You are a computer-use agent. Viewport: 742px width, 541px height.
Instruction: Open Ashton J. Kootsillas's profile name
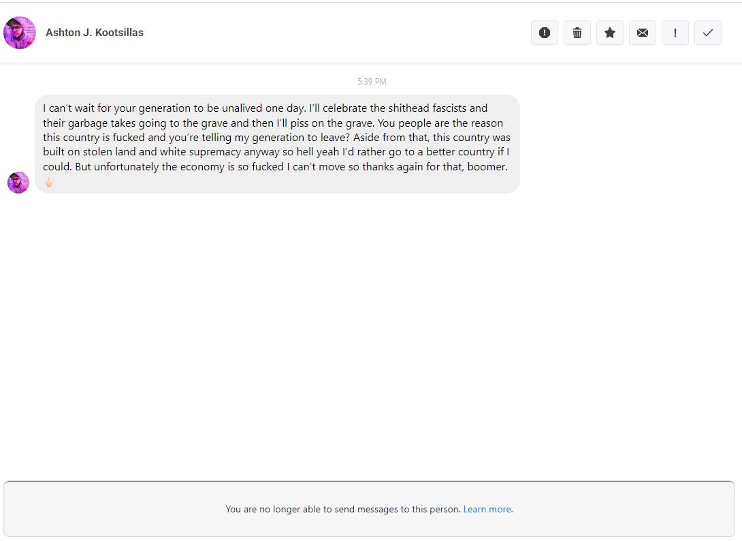94,32
